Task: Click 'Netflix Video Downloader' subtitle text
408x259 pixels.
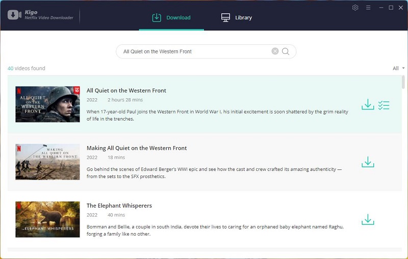Action: coord(49,18)
